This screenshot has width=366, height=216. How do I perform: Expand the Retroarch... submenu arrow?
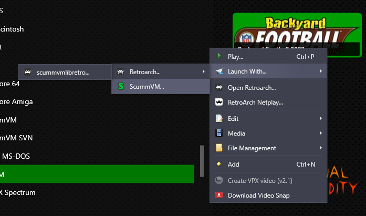pyautogui.click(x=204, y=71)
